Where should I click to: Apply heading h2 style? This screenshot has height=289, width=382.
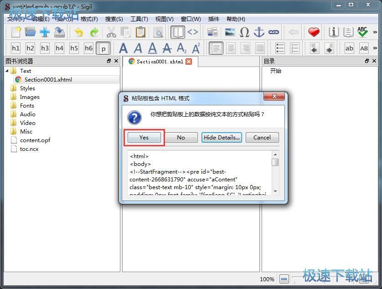point(30,48)
